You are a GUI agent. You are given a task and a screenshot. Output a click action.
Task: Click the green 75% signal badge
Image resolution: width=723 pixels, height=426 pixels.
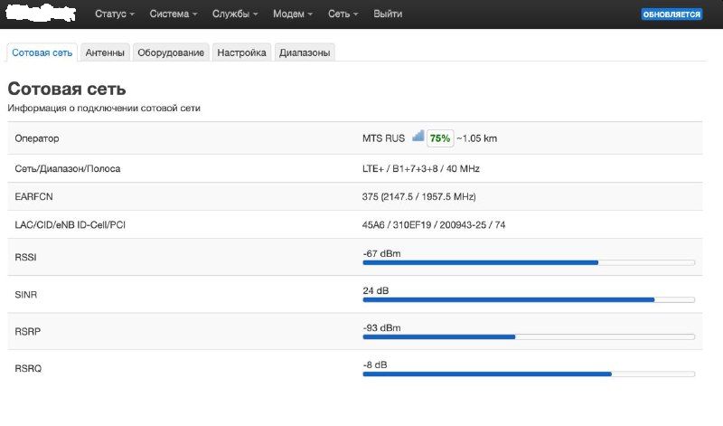click(440, 138)
